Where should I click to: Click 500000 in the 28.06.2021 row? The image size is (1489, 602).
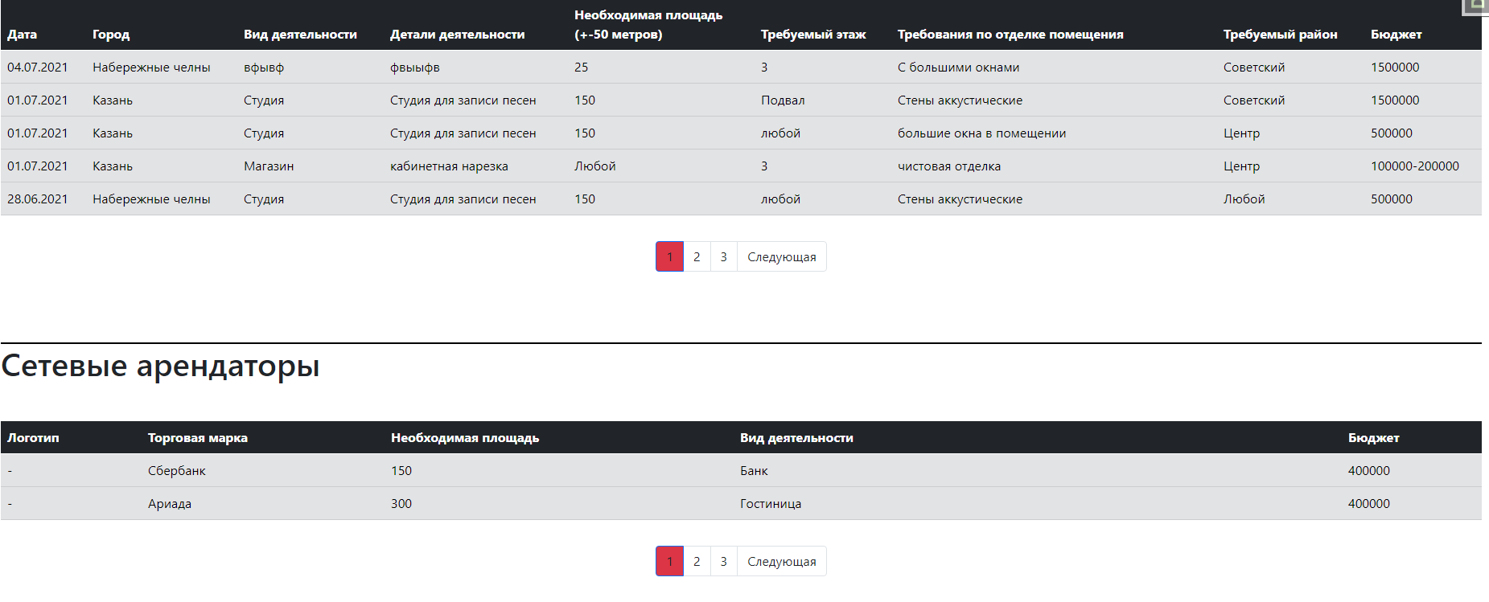tap(1392, 199)
